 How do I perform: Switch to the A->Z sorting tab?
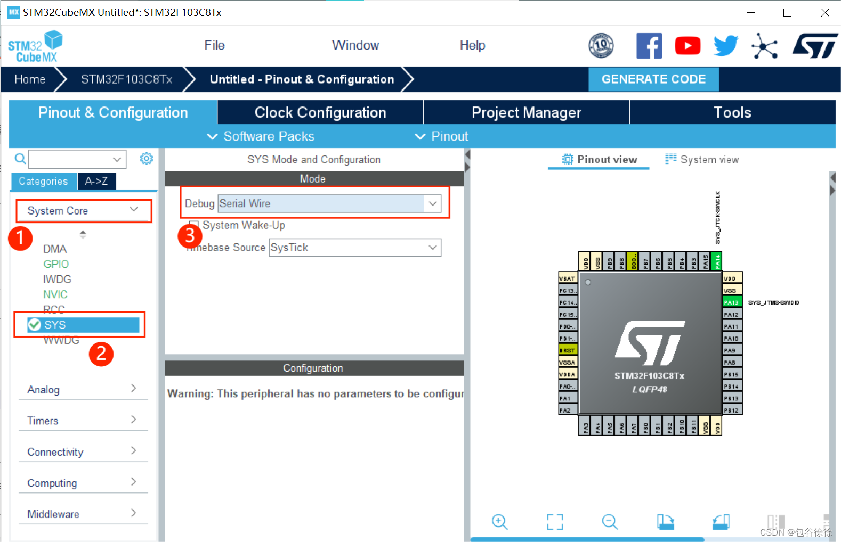[x=96, y=181]
